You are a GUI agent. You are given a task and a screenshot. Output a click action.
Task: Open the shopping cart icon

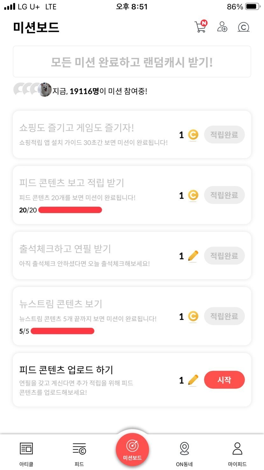[x=200, y=27]
